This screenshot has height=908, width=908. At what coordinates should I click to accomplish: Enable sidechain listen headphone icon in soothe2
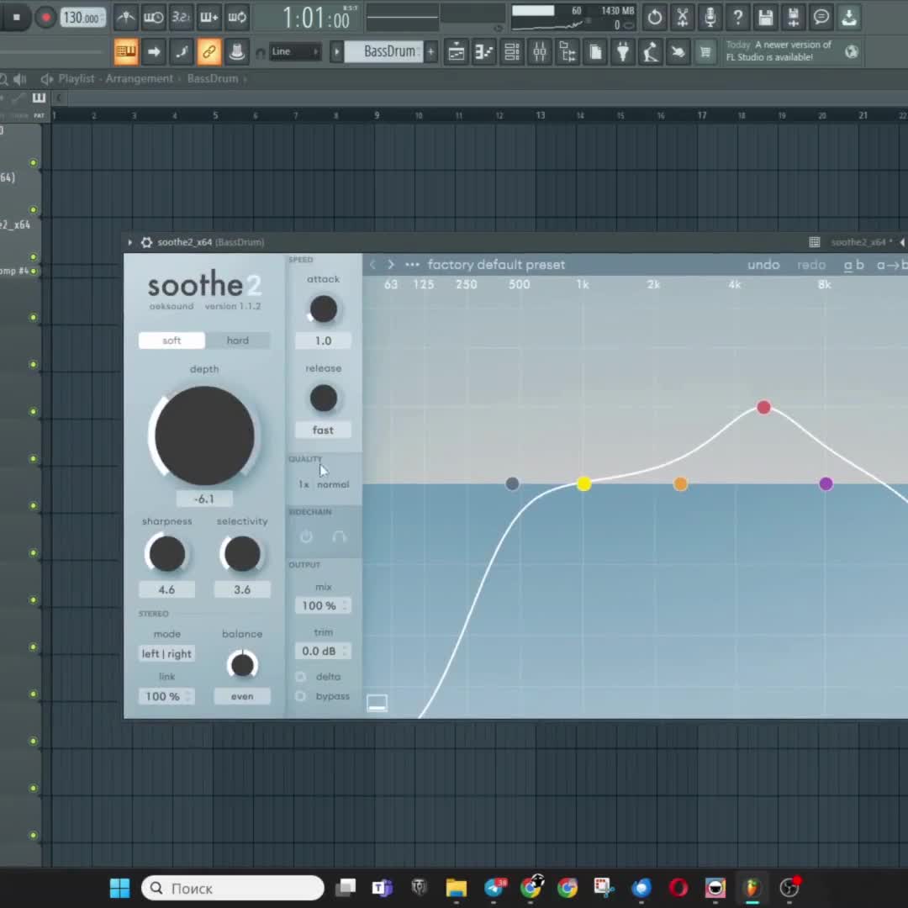339,537
